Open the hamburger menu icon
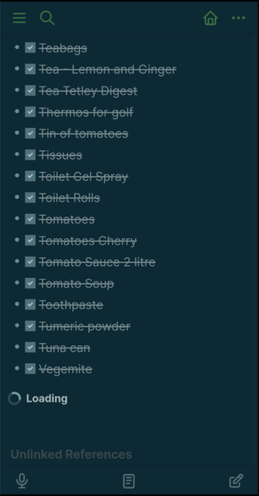The image size is (259, 496). (19, 18)
